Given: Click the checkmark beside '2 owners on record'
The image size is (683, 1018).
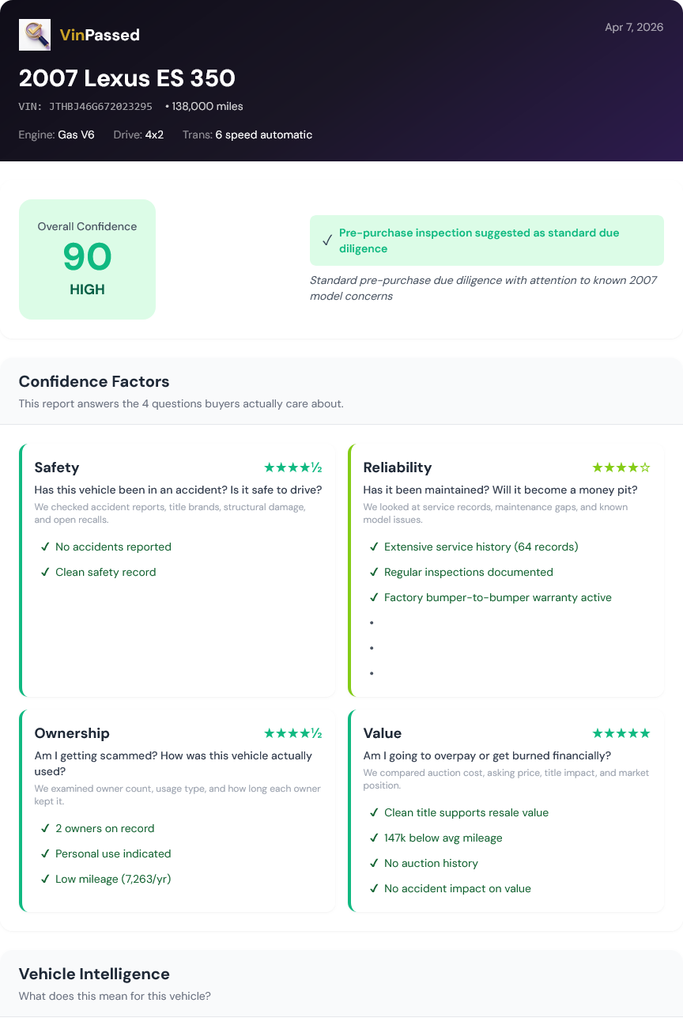Looking at the screenshot, I should pyautogui.click(x=45, y=828).
